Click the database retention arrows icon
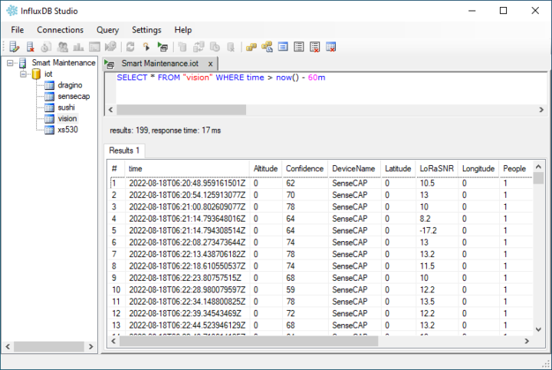Image resolution: width=552 pixels, height=370 pixels. pos(199,47)
